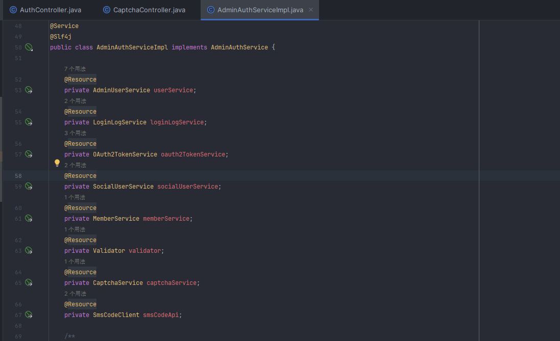Click the AdminUserService type name
The image size is (560, 341).
(x=121, y=90)
